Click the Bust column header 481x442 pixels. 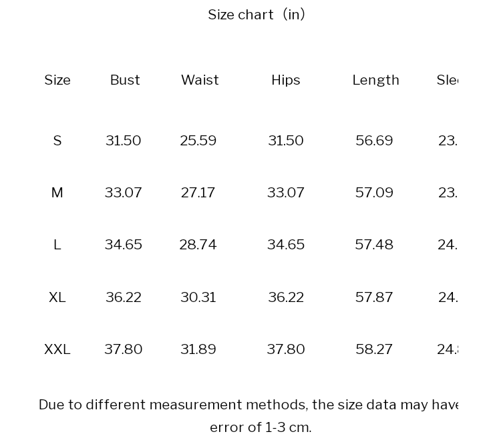tap(125, 80)
